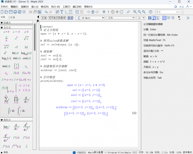Click the 文本 mode button
Viewport: 193px width, 154px height.
[44, 18]
